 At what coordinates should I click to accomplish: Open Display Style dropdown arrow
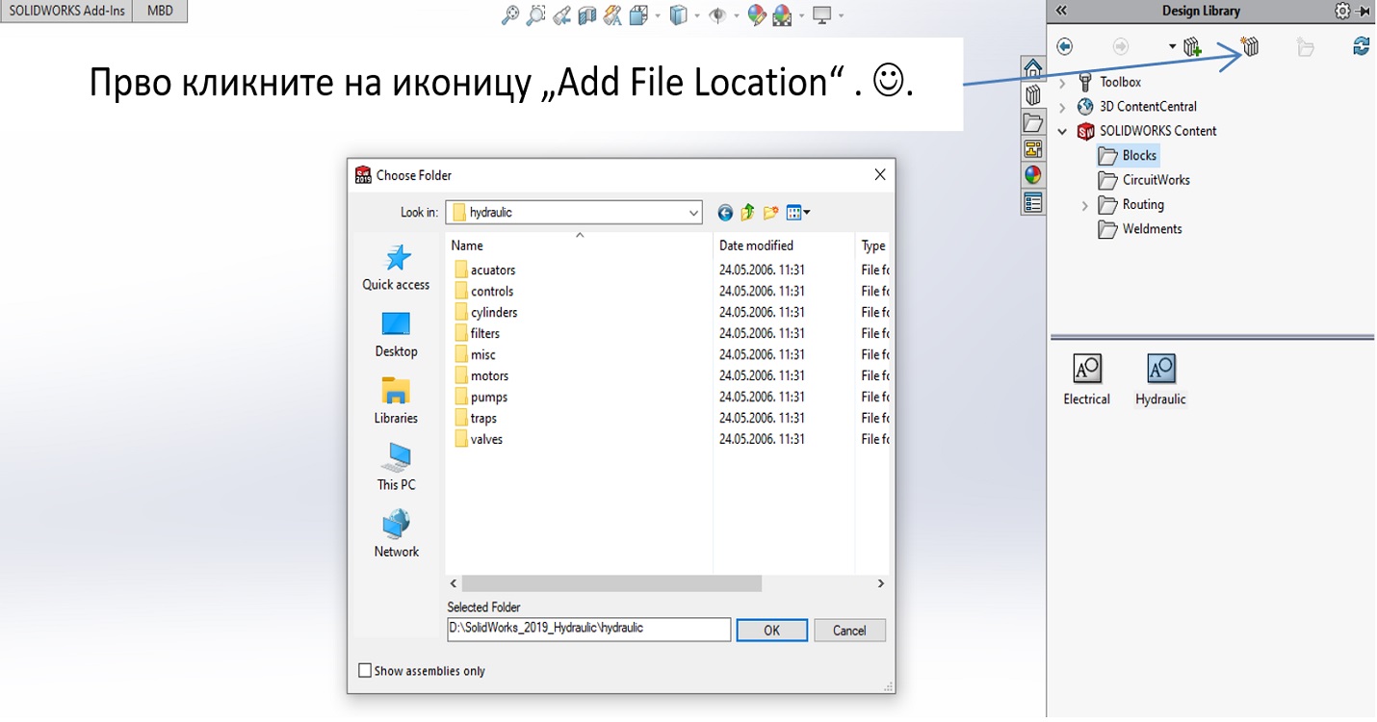point(697,15)
